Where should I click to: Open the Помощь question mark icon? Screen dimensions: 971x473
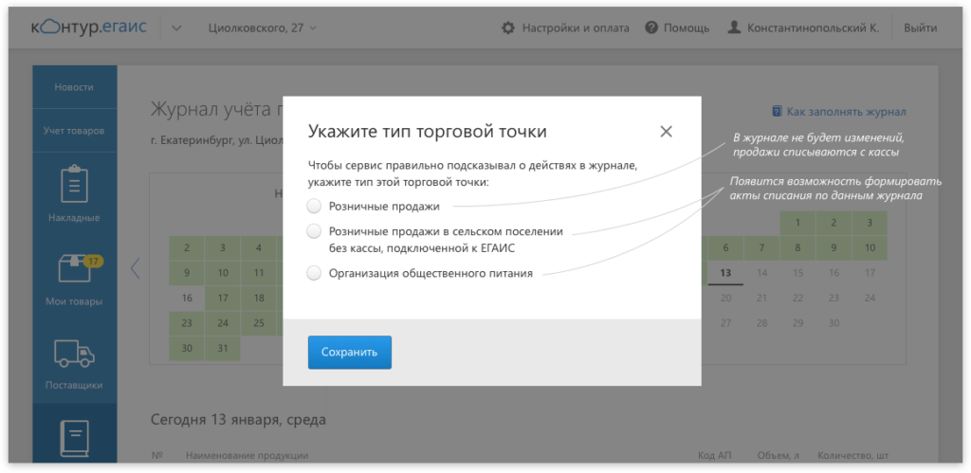click(x=650, y=27)
